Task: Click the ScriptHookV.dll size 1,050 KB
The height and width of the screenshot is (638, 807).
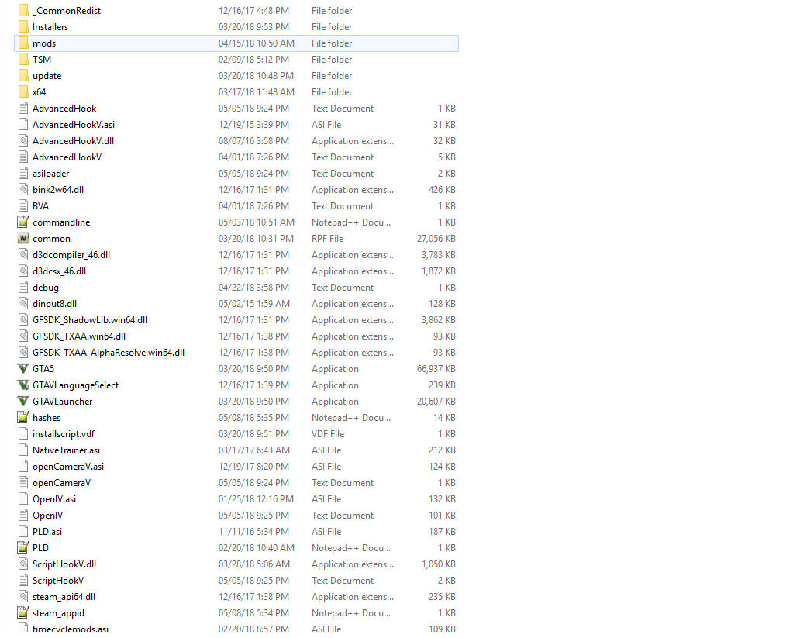Action: point(439,564)
